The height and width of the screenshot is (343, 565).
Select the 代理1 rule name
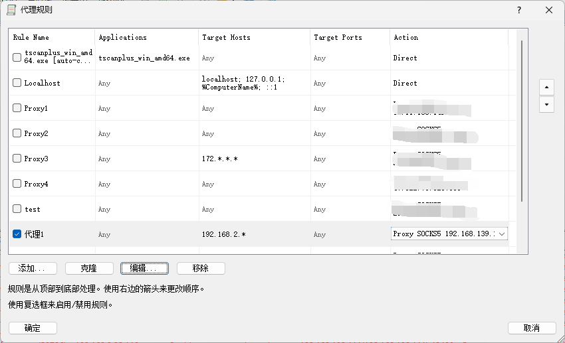(x=34, y=234)
